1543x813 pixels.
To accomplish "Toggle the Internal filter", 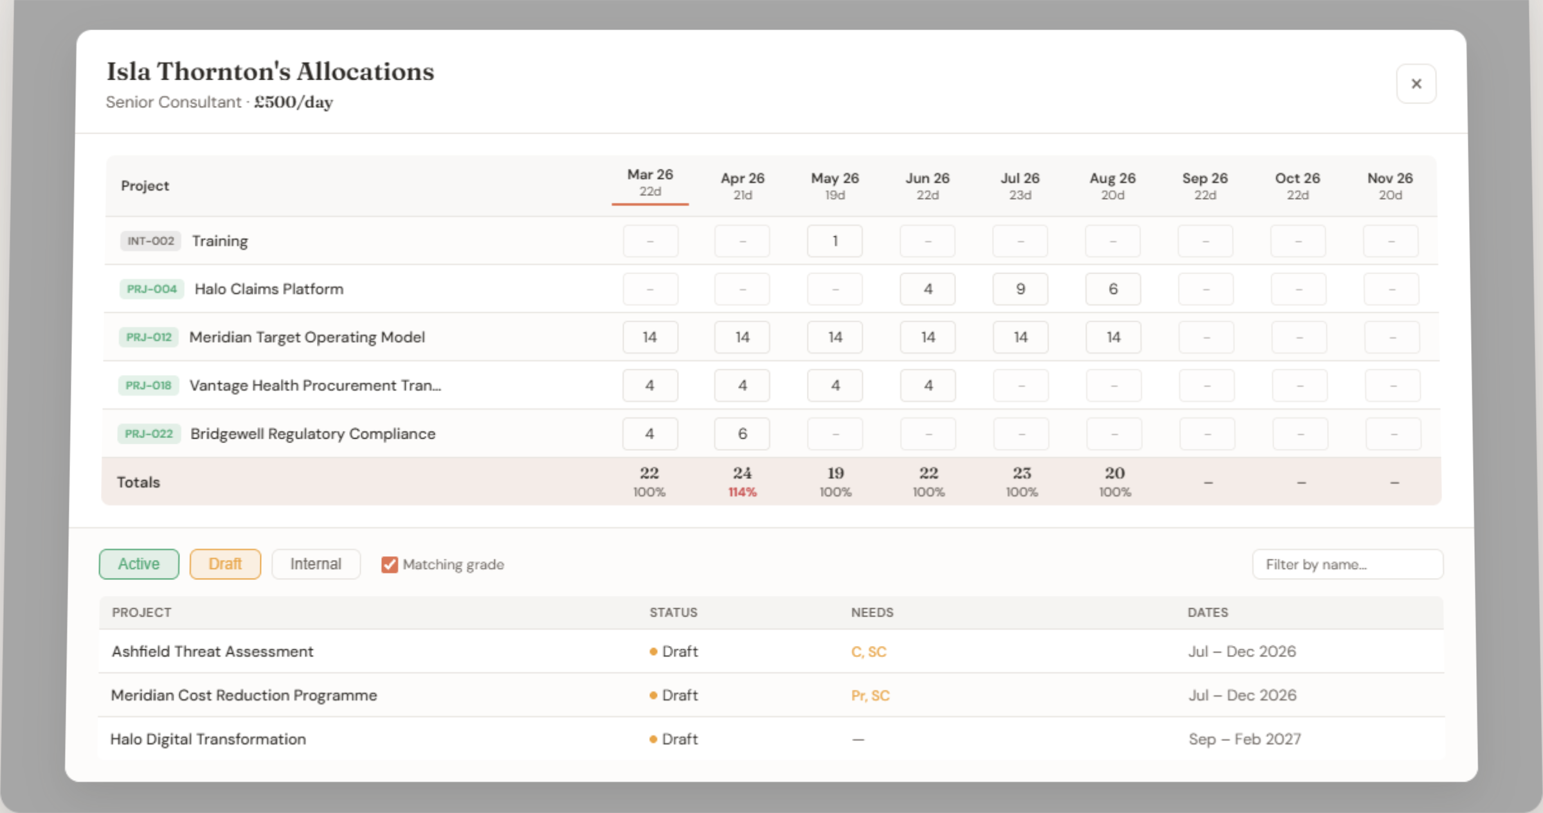I will click(316, 564).
